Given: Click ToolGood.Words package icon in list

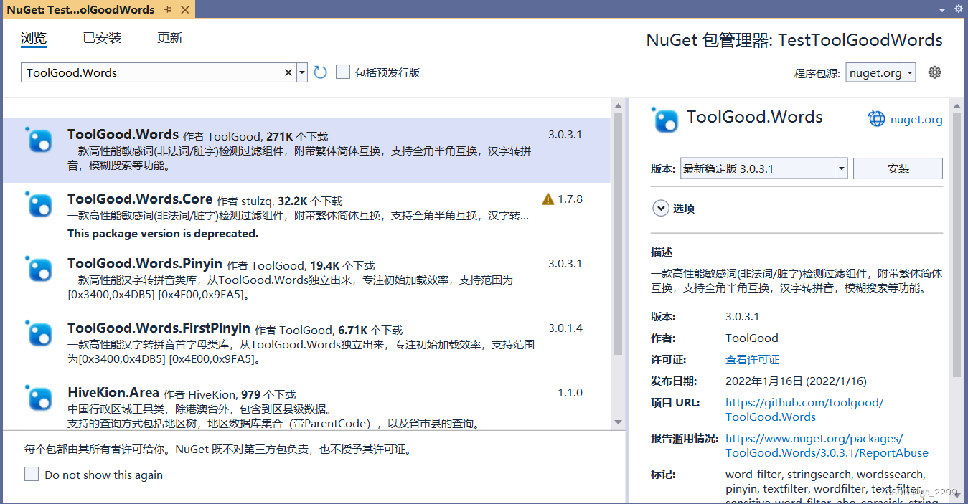Looking at the screenshot, I should [39, 140].
